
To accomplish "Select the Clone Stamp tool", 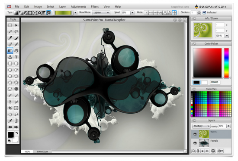I will coord(10,57).
